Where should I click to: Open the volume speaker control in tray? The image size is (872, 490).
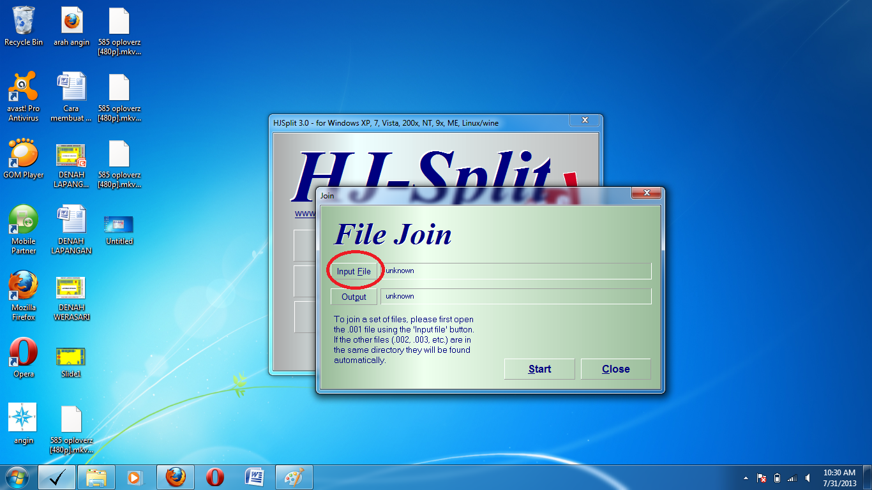[x=808, y=478]
